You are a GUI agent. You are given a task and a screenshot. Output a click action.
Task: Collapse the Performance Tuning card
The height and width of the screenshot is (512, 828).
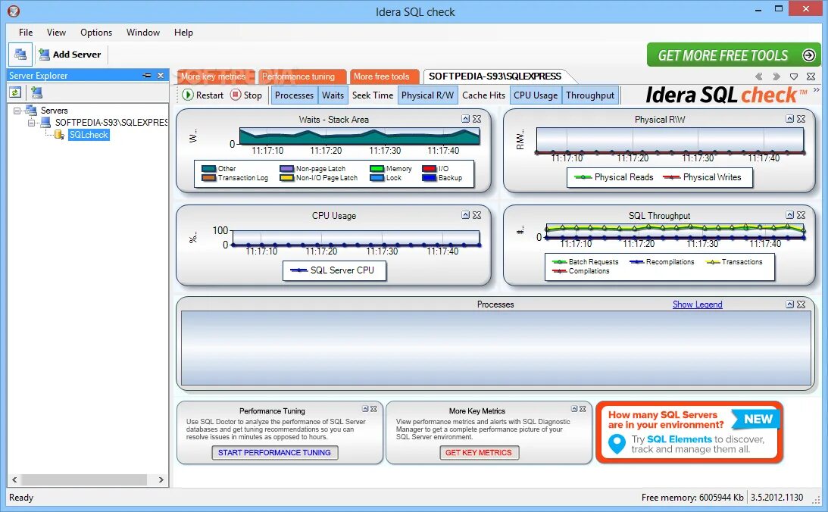[365, 409]
